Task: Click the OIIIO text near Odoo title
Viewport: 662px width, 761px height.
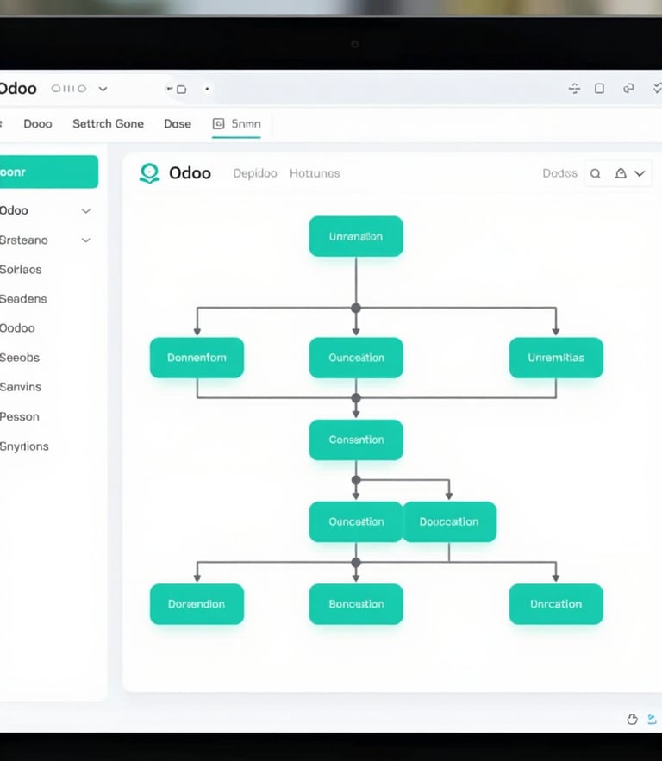Action: [69, 89]
